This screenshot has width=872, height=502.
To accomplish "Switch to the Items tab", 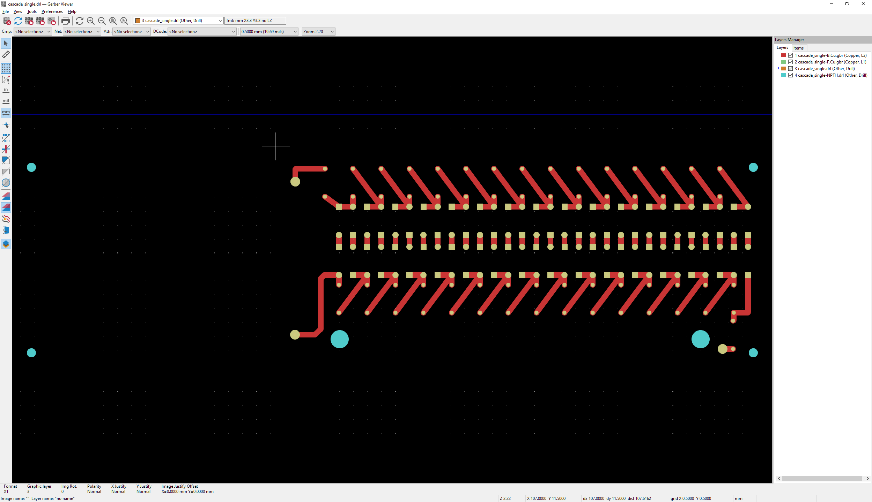I will coord(798,48).
